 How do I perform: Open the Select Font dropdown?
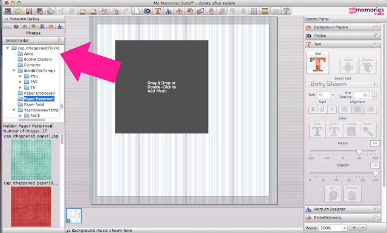343,85
